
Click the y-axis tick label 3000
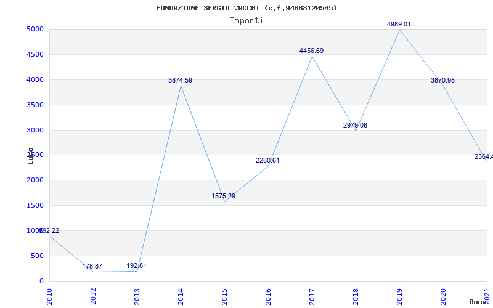pos(36,130)
